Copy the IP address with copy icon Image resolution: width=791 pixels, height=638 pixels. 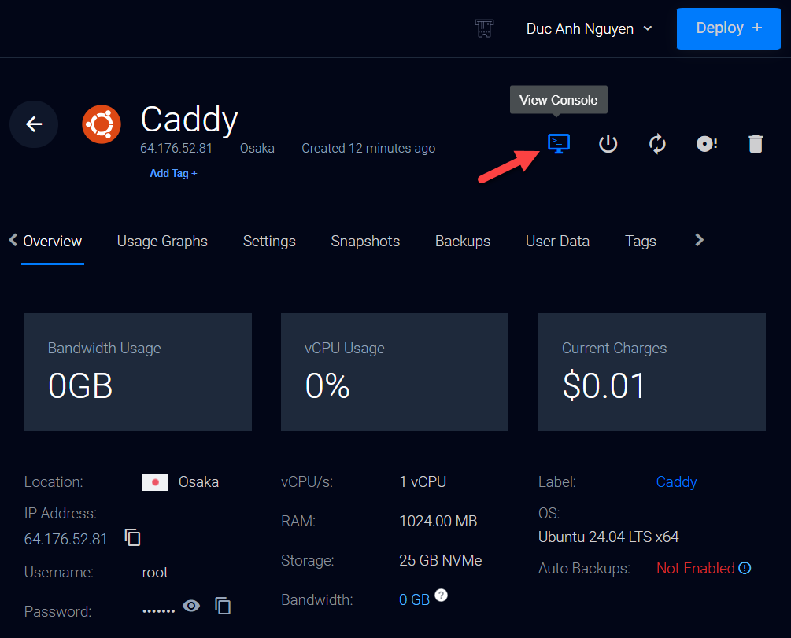[133, 538]
